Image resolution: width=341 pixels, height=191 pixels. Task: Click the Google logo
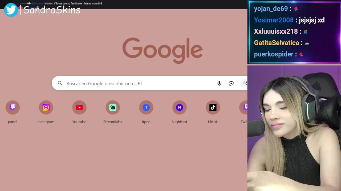coord(163,50)
